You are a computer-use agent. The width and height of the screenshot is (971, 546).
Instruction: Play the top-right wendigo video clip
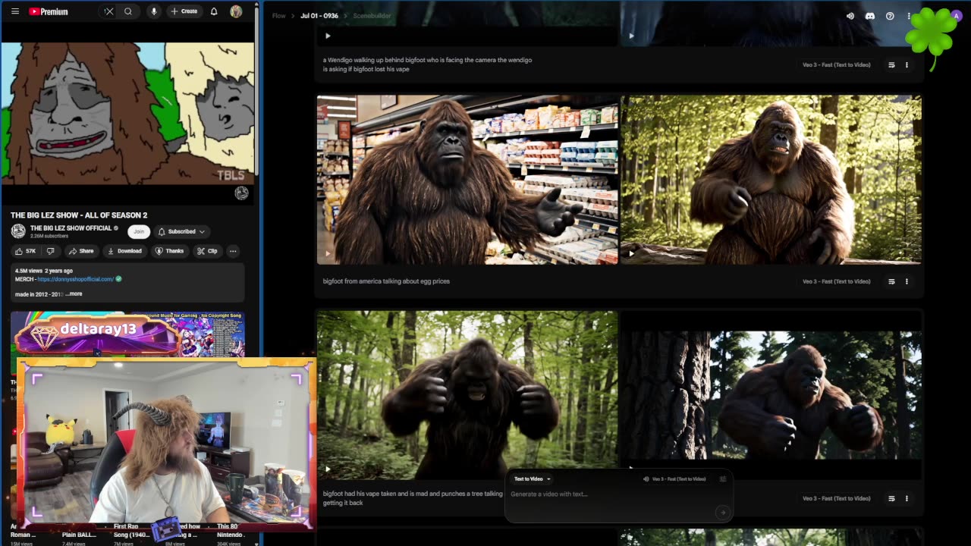(x=631, y=36)
